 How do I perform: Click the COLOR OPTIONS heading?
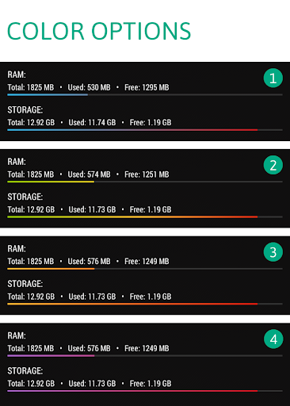coord(99,31)
